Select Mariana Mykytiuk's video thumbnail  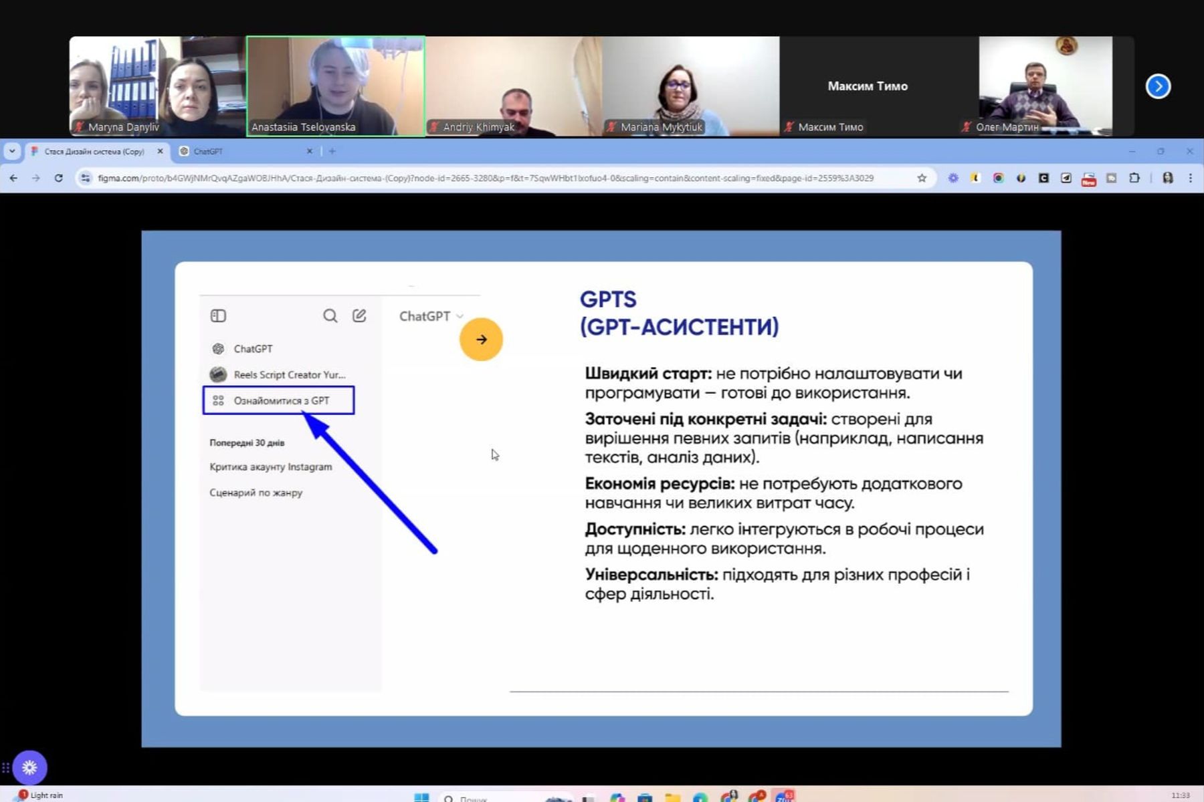[x=691, y=86]
